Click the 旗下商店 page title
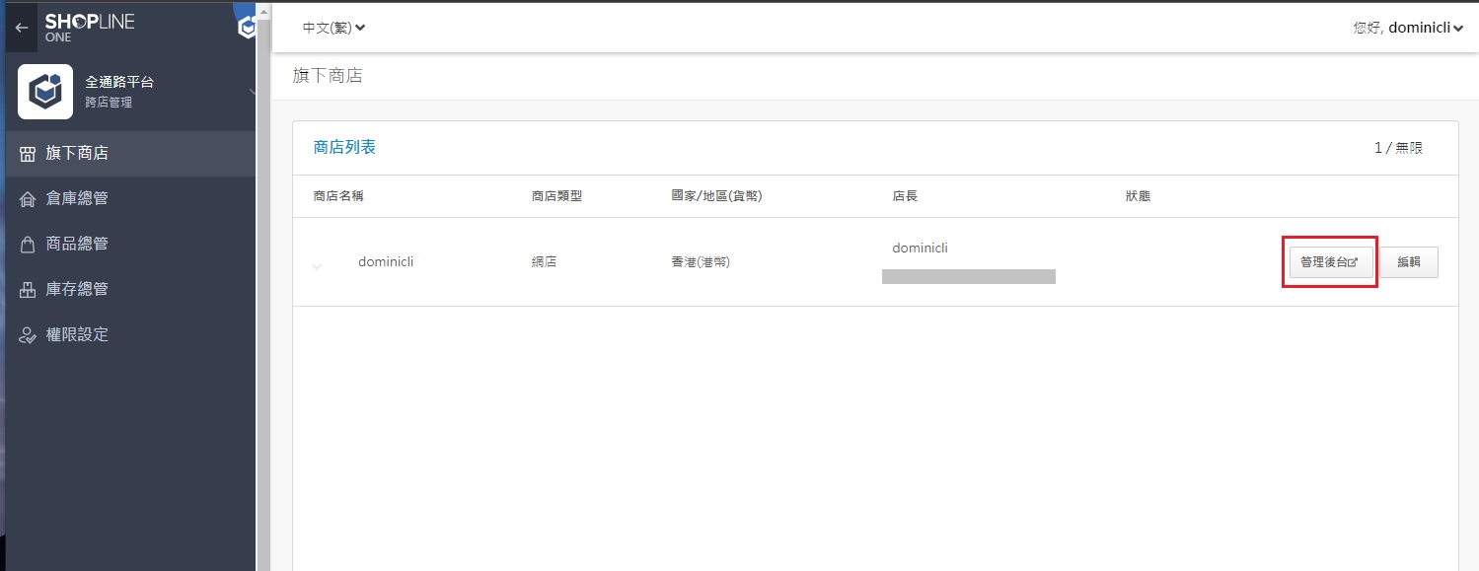The height and width of the screenshot is (571, 1479). [x=328, y=75]
